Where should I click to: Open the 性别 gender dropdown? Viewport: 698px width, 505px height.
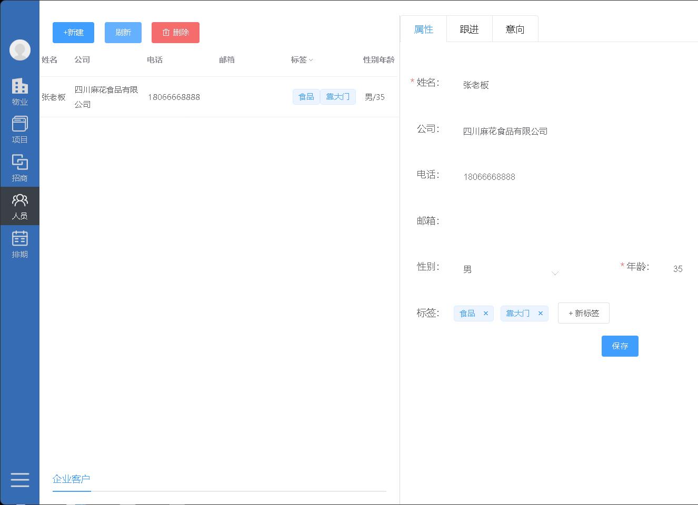(x=555, y=272)
